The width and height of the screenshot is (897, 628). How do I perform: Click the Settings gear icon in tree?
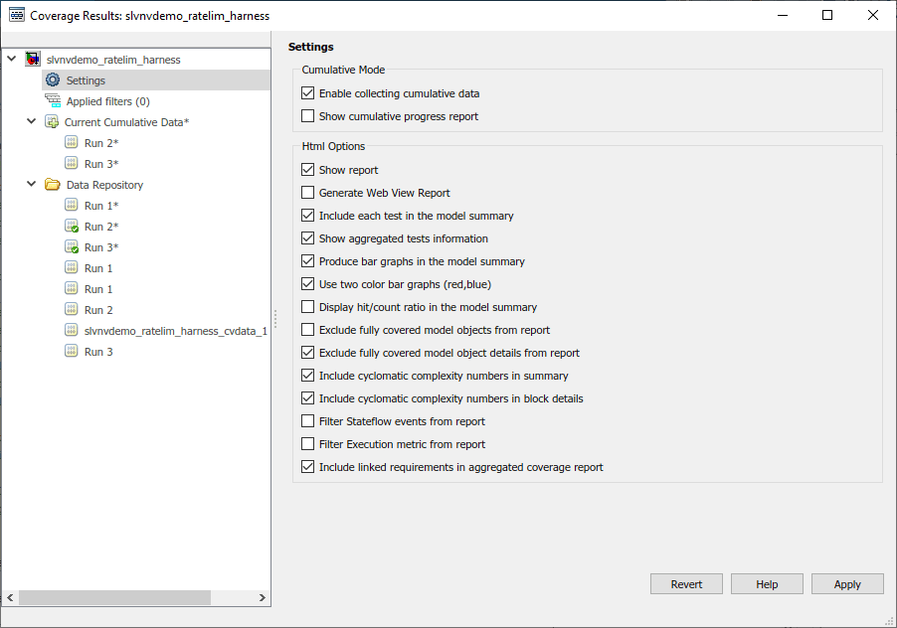point(53,80)
